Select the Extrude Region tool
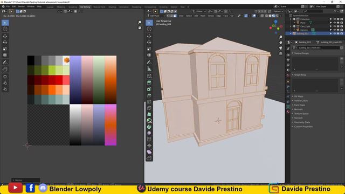Image resolution: width=345 pixels, height=194 pixels. click(x=149, y=83)
